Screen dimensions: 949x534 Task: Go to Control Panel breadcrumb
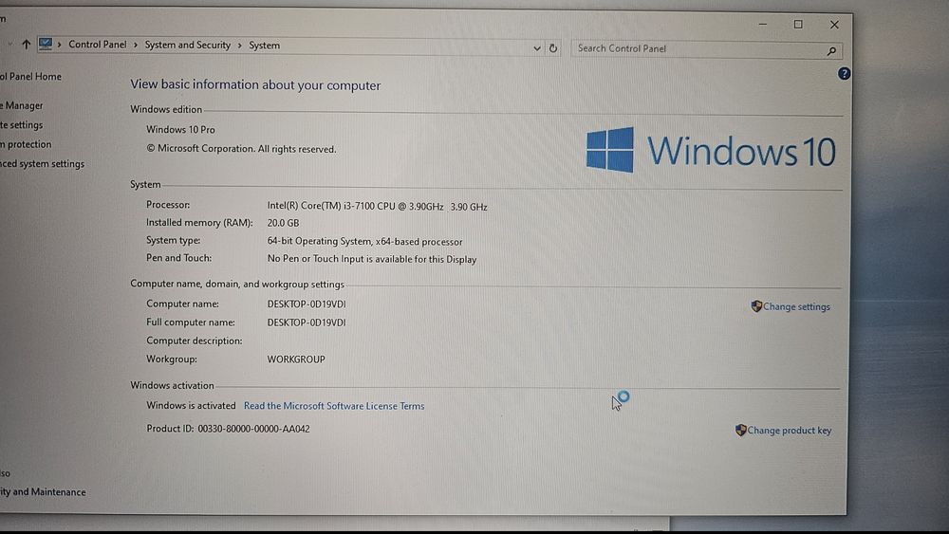[98, 45]
